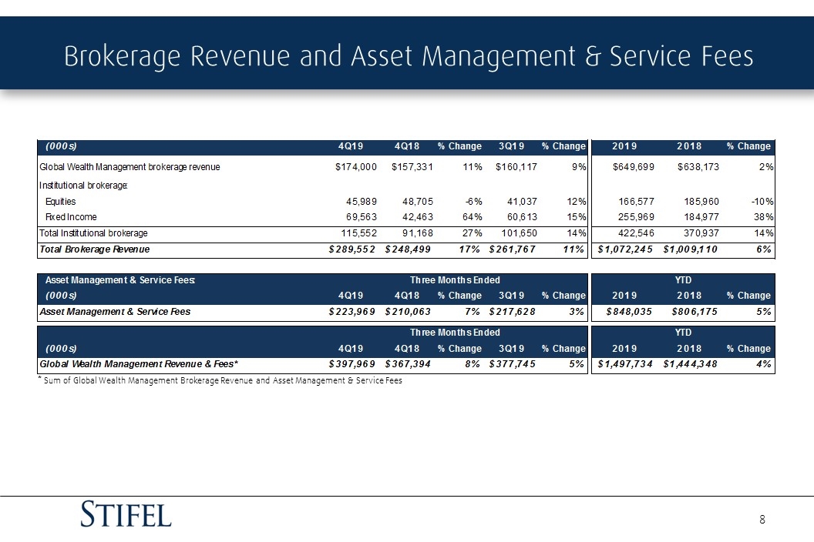Click Total Institutional change value 27%
Image resolution: width=814 pixels, height=542 pixels.
pos(472,233)
